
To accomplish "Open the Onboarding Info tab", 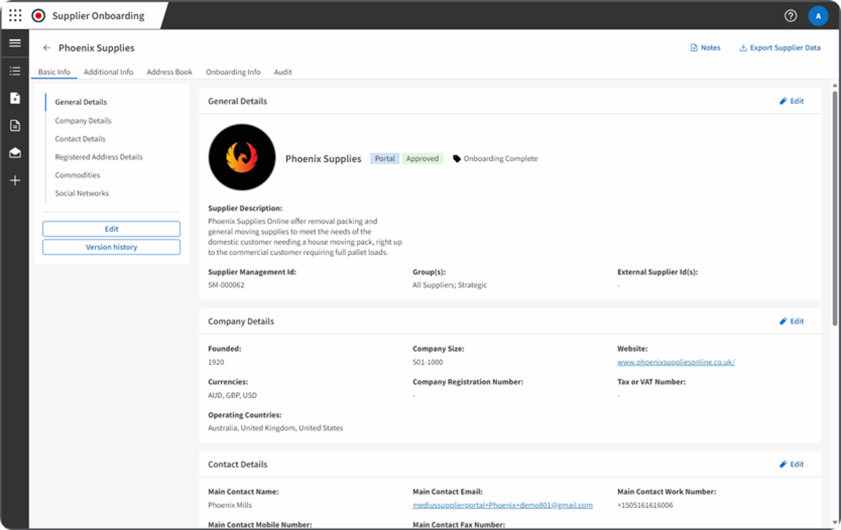I will click(233, 72).
